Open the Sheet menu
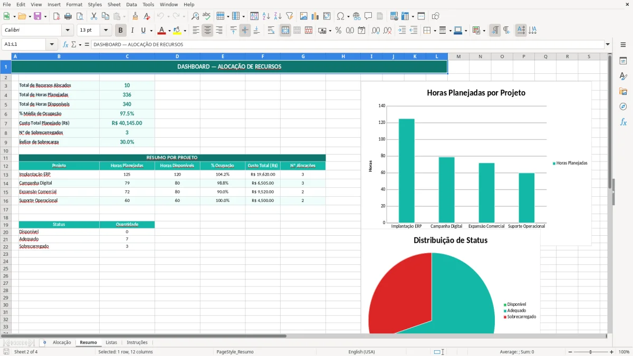Screen dimensions: 633x356 tap(114, 4)
